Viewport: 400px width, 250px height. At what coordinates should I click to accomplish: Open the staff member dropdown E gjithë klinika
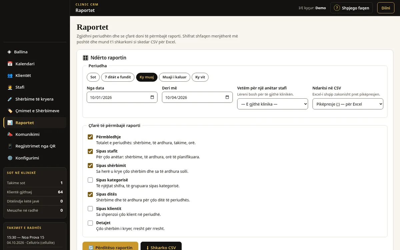click(x=272, y=104)
